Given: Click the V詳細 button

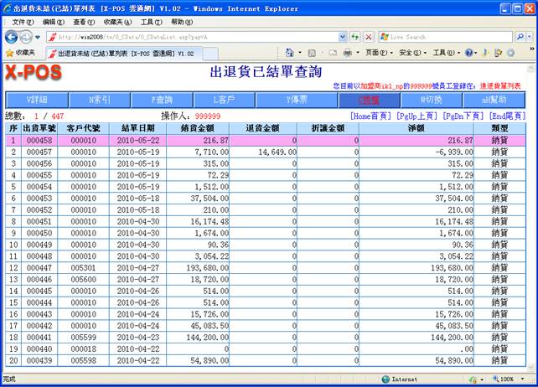Looking at the screenshot, I should click(x=38, y=100).
